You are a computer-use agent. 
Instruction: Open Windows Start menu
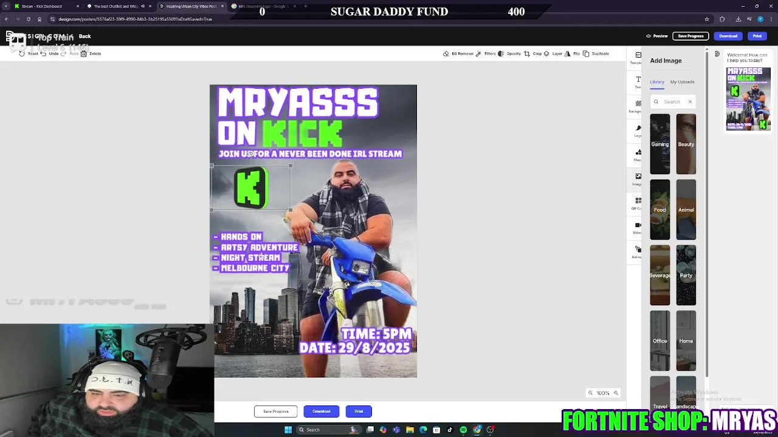(x=288, y=430)
